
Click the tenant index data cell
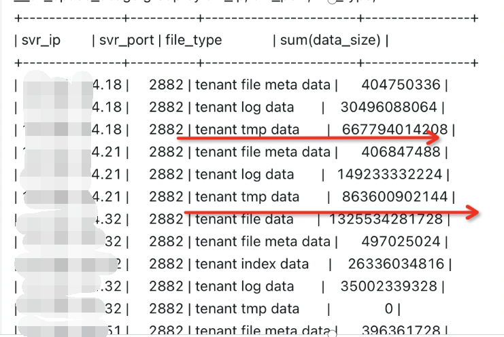coord(252,264)
